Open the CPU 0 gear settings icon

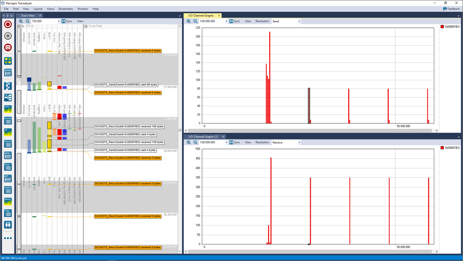[x=19, y=26]
